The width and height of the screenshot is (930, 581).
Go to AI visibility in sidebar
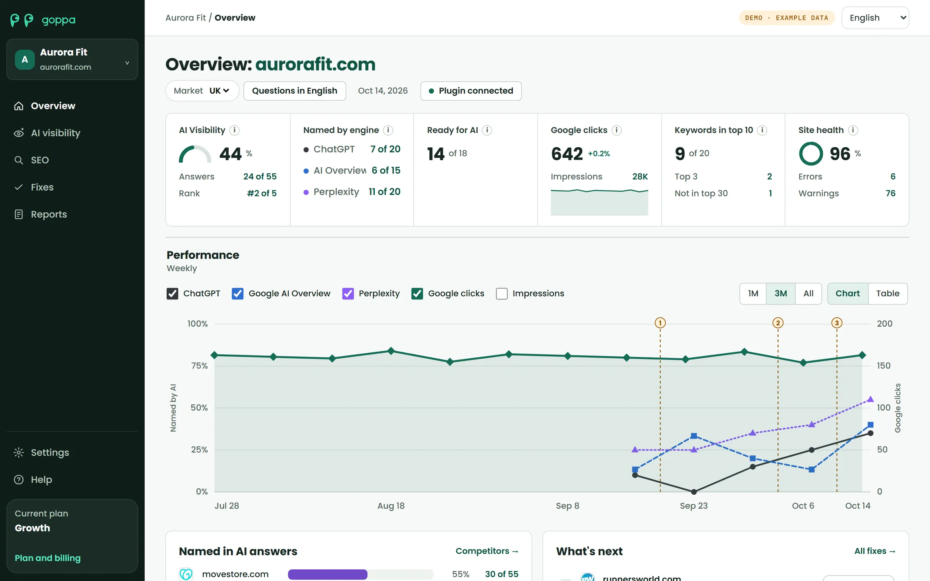55,133
